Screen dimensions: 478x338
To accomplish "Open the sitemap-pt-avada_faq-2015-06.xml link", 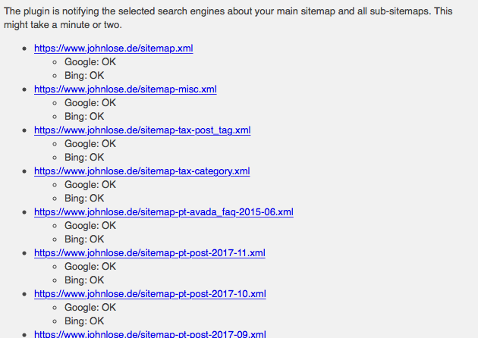I will coord(164,212).
